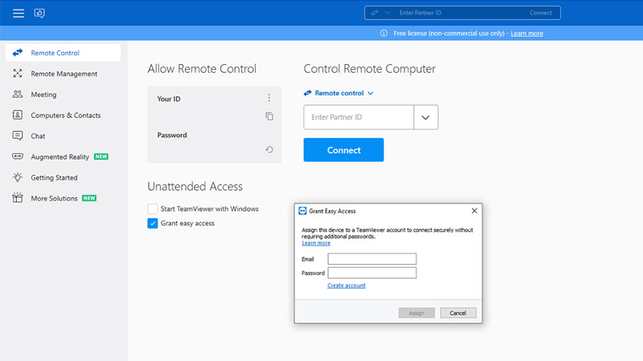
Task: Click the Password field in dialog
Action: click(x=372, y=273)
